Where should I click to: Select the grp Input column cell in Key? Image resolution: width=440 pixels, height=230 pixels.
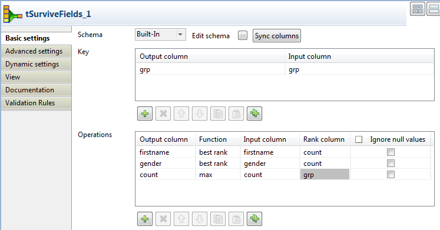(359, 69)
